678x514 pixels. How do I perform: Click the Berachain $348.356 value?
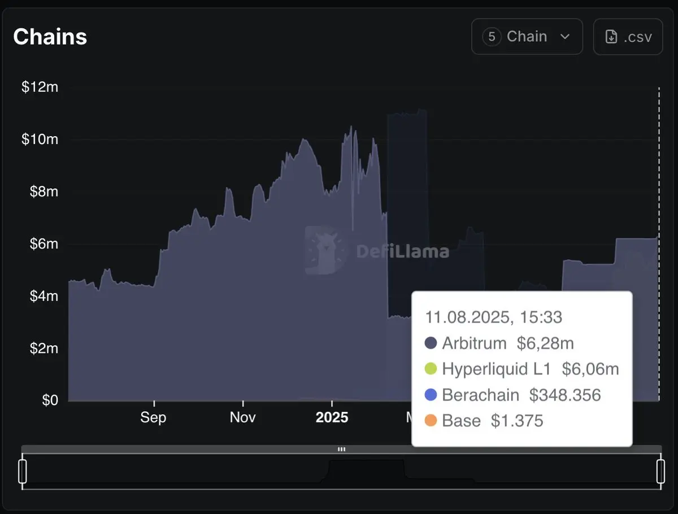point(565,395)
